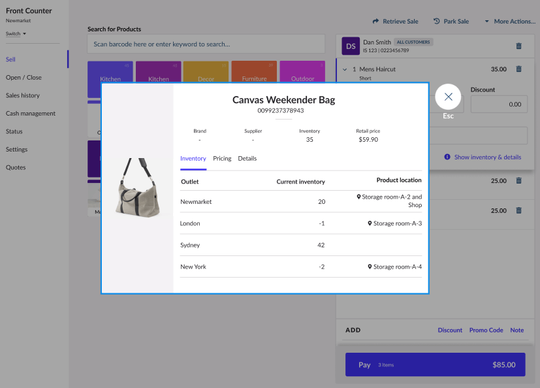Screen dimensions: 540x388
Task: Switch to the Pricing tab
Action: [222, 158]
